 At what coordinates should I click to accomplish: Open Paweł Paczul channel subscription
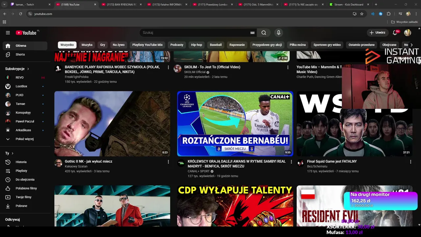click(x=25, y=121)
